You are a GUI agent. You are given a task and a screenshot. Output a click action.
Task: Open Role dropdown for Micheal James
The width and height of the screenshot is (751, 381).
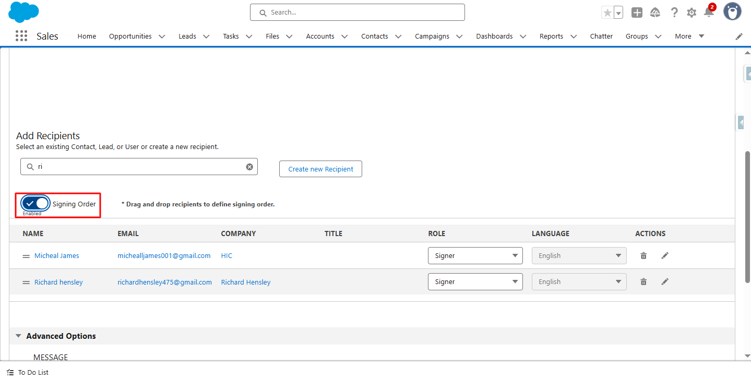tap(475, 255)
